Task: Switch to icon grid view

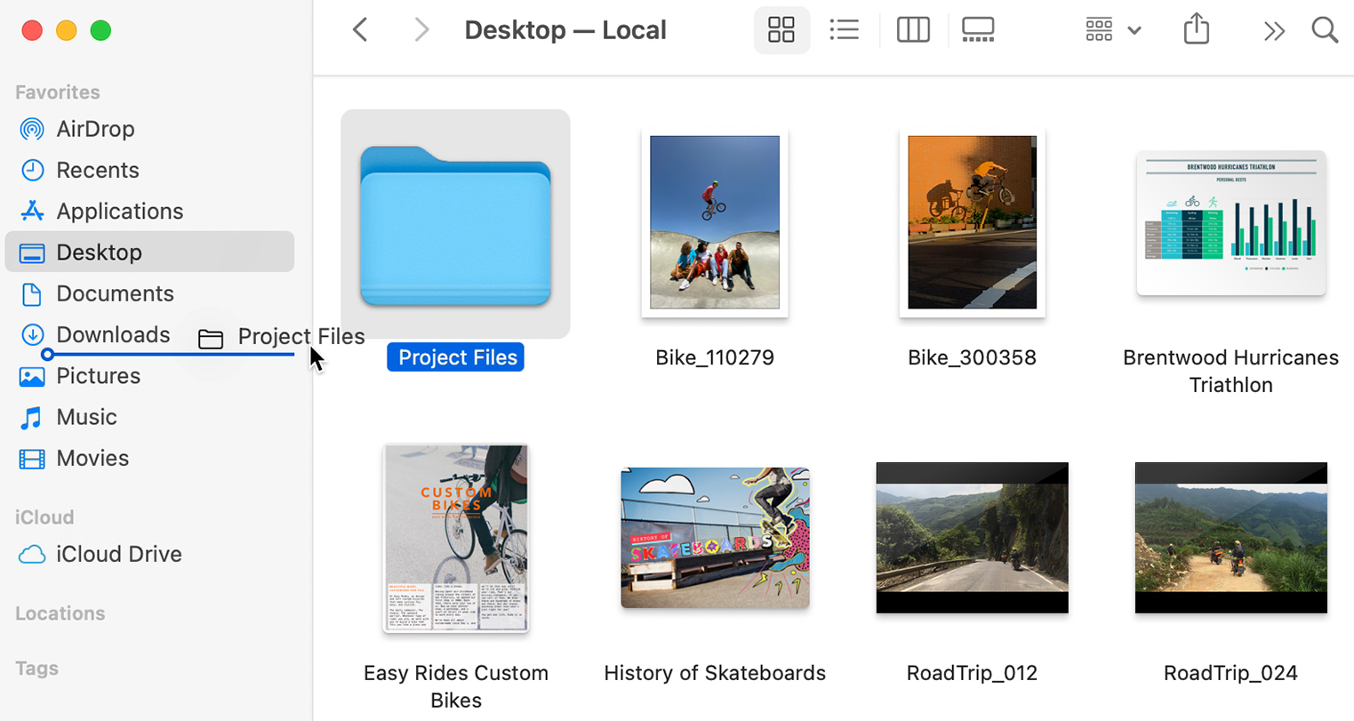Action: tap(781, 30)
